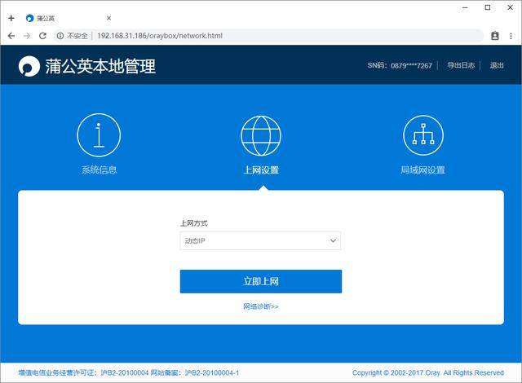Click the Oray logo in header
Image resolution: width=522 pixels, height=383 pixels.
pyautogui.click(x=29, y=66)
